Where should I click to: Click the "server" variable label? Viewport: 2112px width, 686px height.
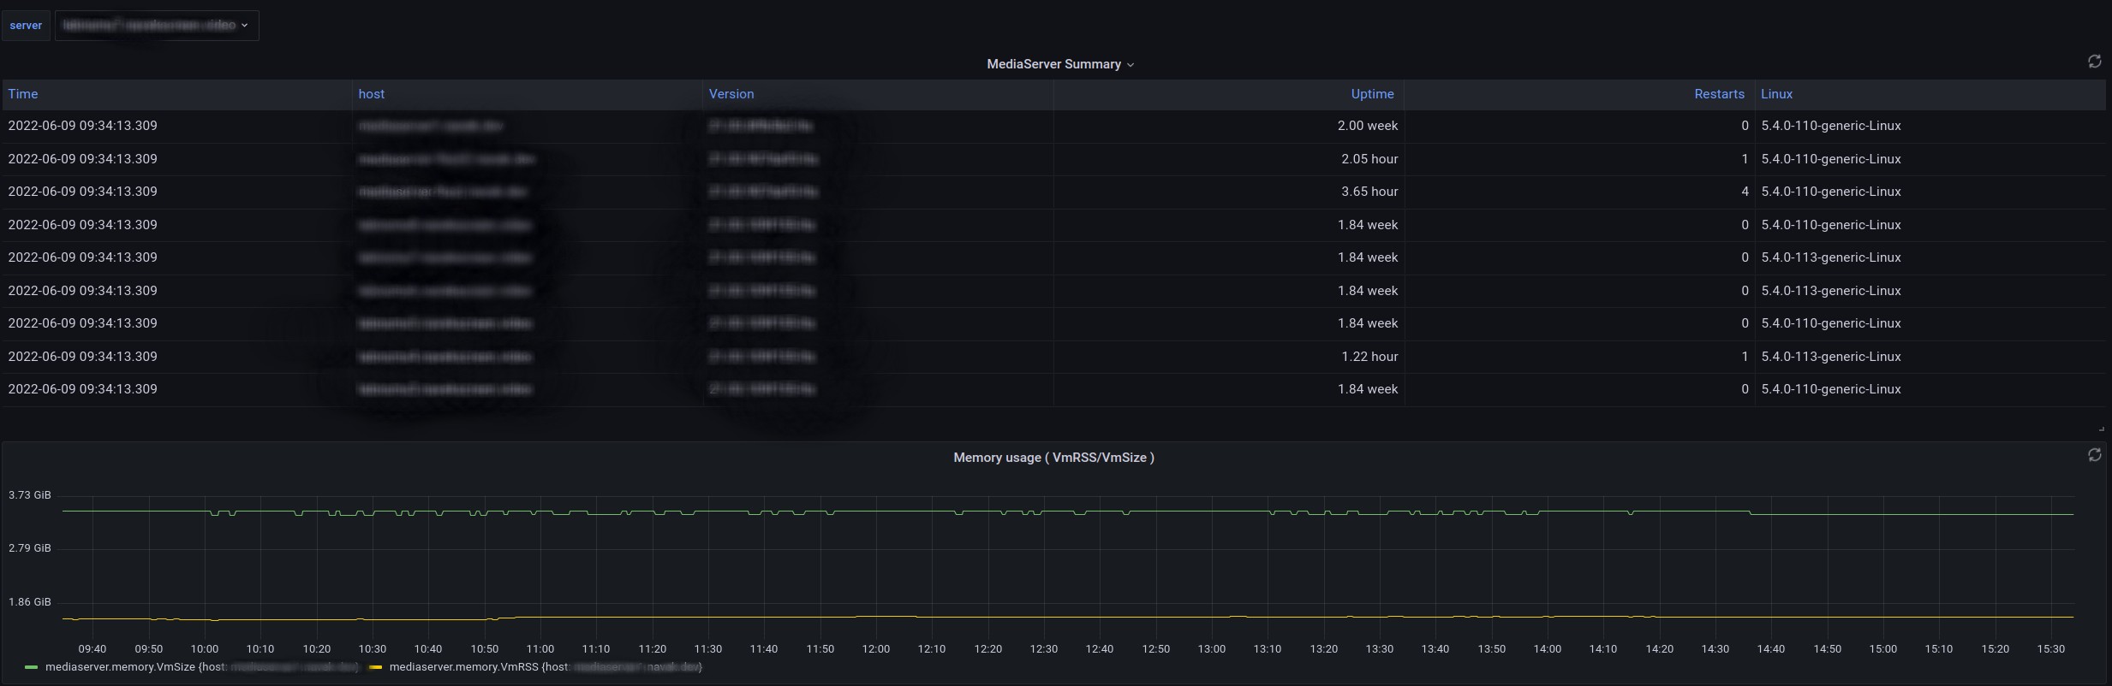coord(26,26)
